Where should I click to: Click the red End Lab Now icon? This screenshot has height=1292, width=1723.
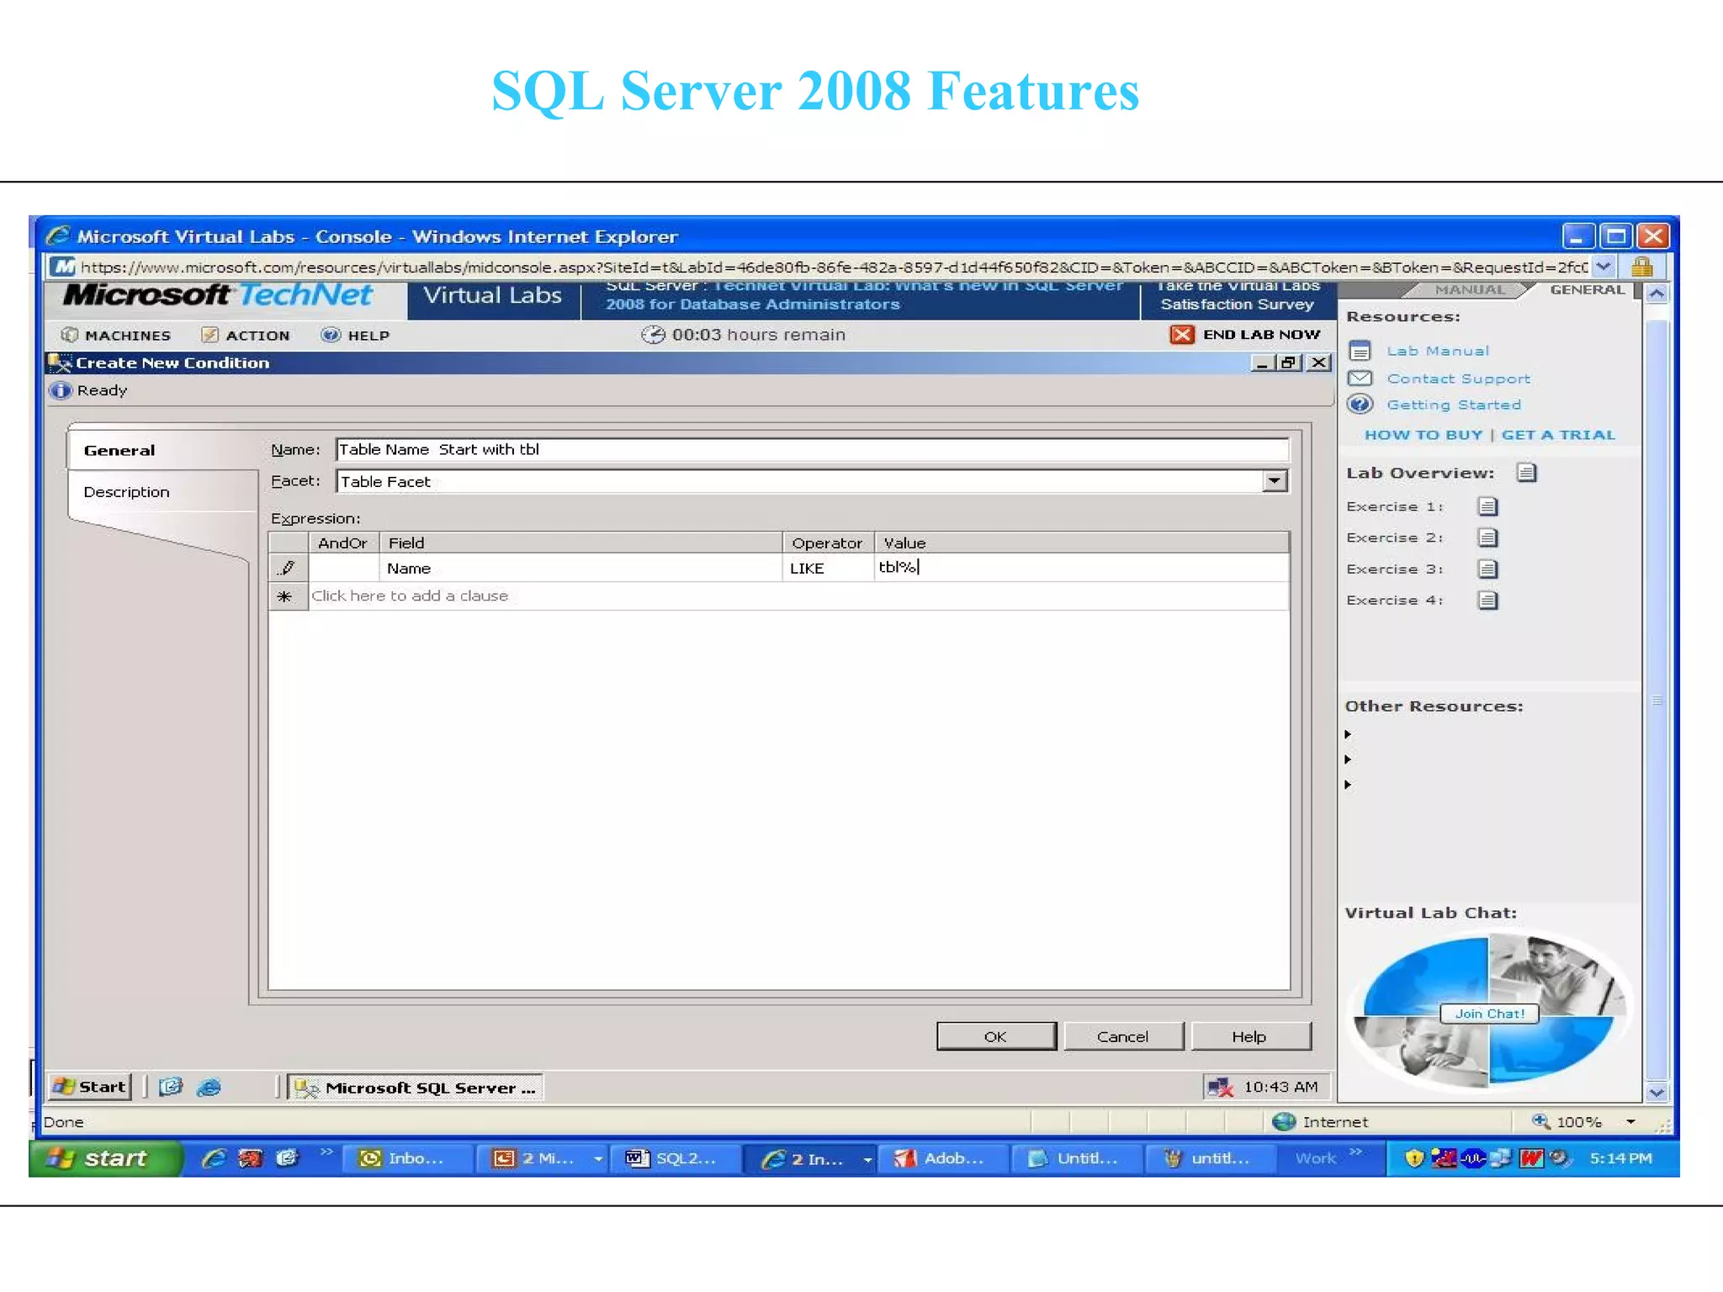point(1182,335)
